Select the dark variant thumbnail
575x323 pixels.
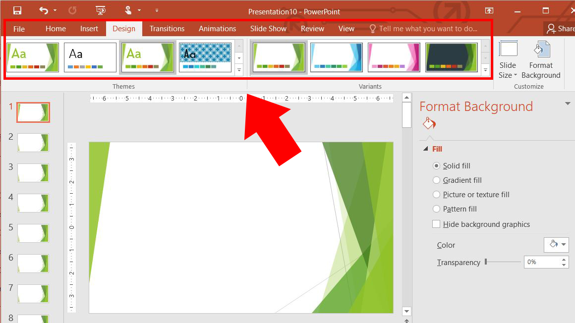pos(452,57)
